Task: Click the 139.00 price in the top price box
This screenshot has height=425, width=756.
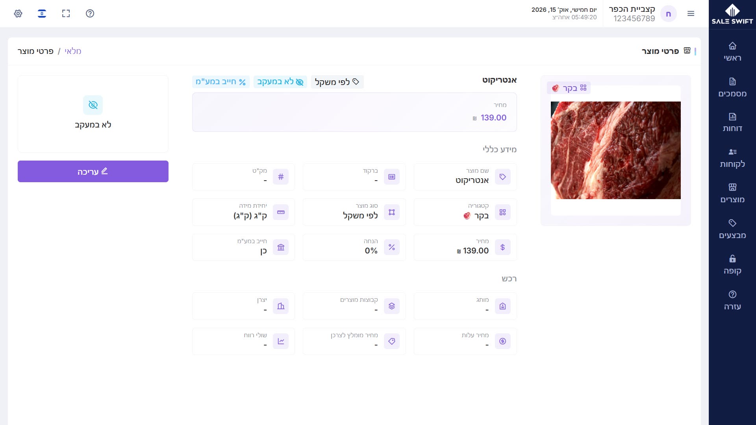Action: (493, 118)
